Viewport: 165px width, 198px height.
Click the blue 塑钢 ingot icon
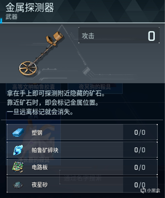coord(18,132)
